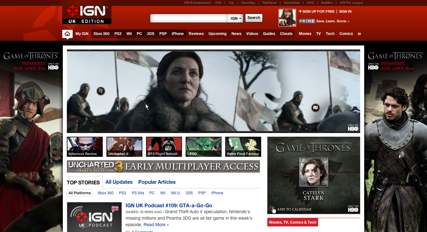This screenshot has height=232, width=427.
Task: Open Movies, TV, Comics & Tech tab
Action: point(293,222)
